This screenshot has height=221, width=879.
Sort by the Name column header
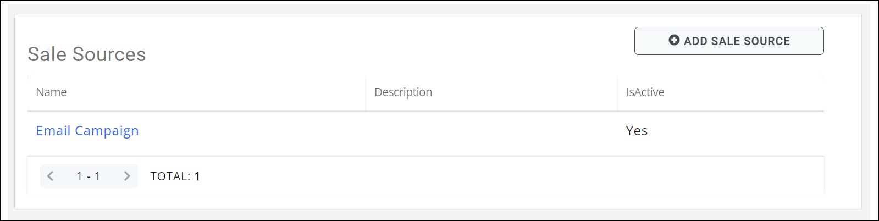pos(51,92)
